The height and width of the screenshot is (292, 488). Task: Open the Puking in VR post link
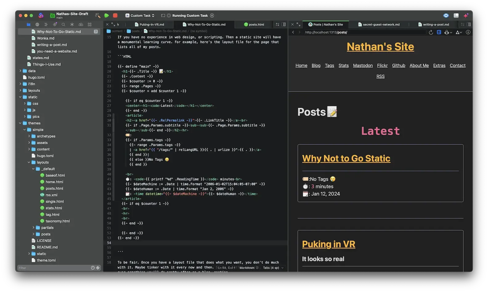(x=328, y=244)
